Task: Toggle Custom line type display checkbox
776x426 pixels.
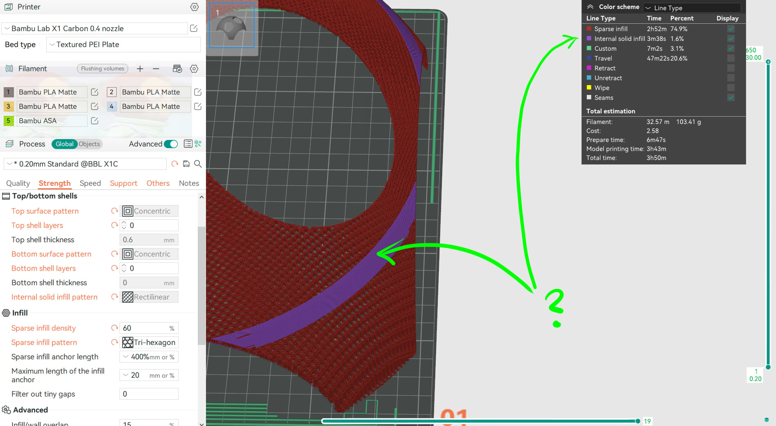Action: (x=731, y=49)
